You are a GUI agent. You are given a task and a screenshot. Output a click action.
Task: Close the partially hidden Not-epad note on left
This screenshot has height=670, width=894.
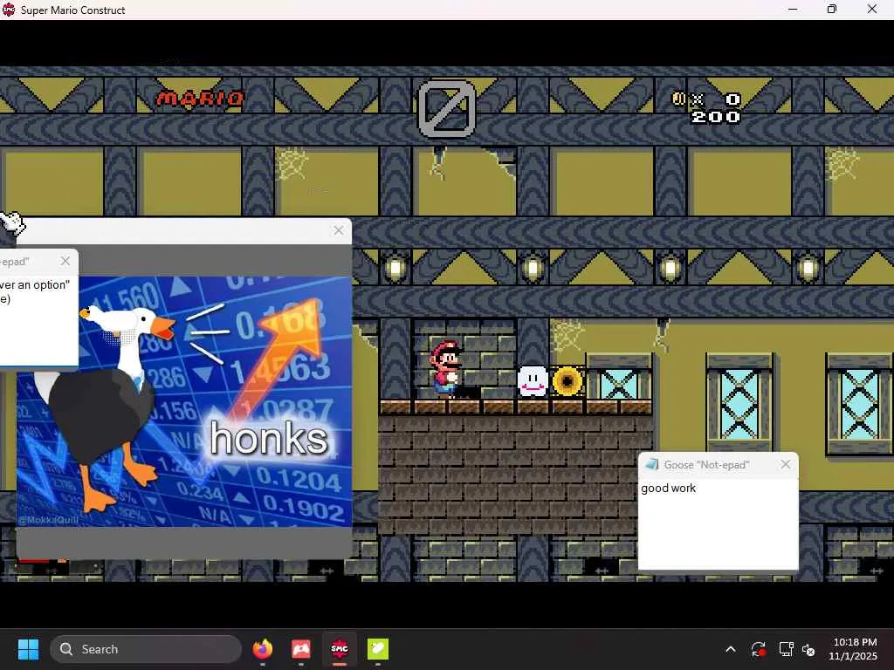tap(65, 261)
